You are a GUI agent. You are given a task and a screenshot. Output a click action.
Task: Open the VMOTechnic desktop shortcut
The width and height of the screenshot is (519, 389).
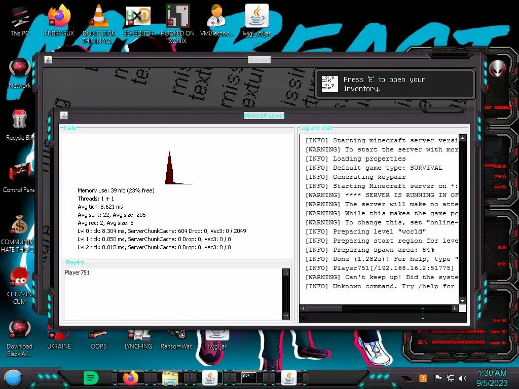click(x=217, y=20)
